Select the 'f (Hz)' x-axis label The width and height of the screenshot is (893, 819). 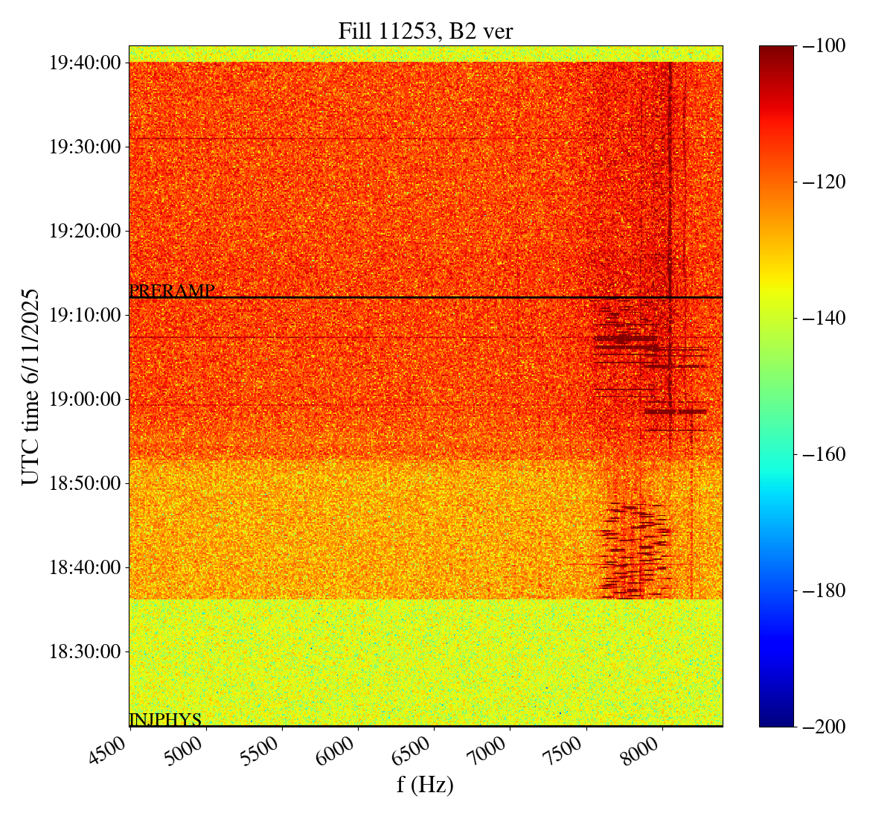tap(425, 784)
